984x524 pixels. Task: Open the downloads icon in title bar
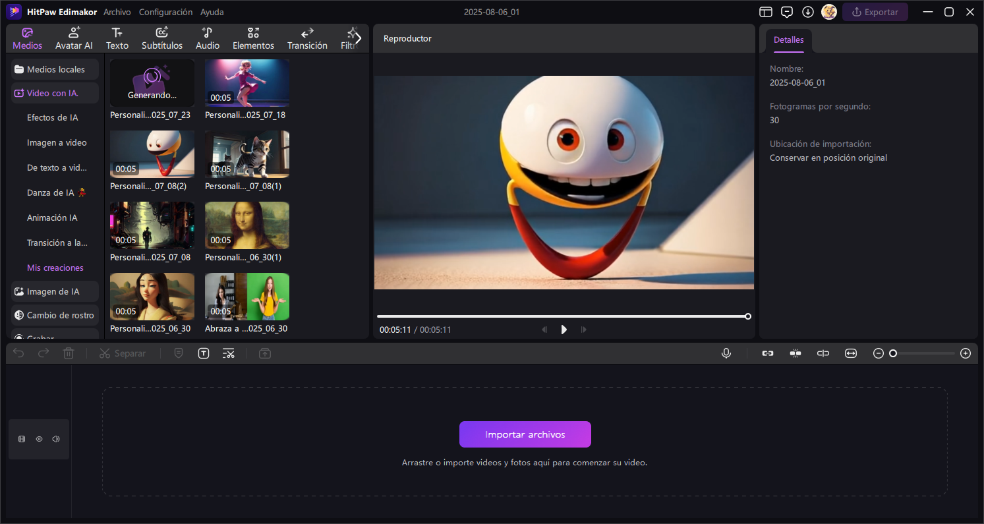coord(807,12)
